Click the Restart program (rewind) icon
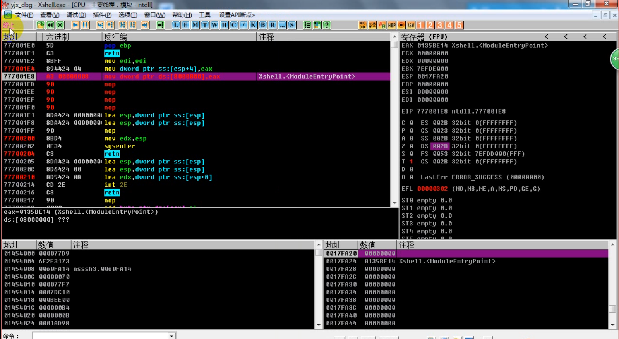The height and width of the screenshot is (339, 619). tap(50, 25)
